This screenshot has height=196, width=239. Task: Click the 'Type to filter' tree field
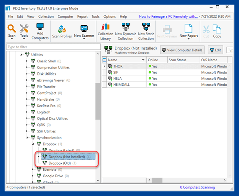53,47
